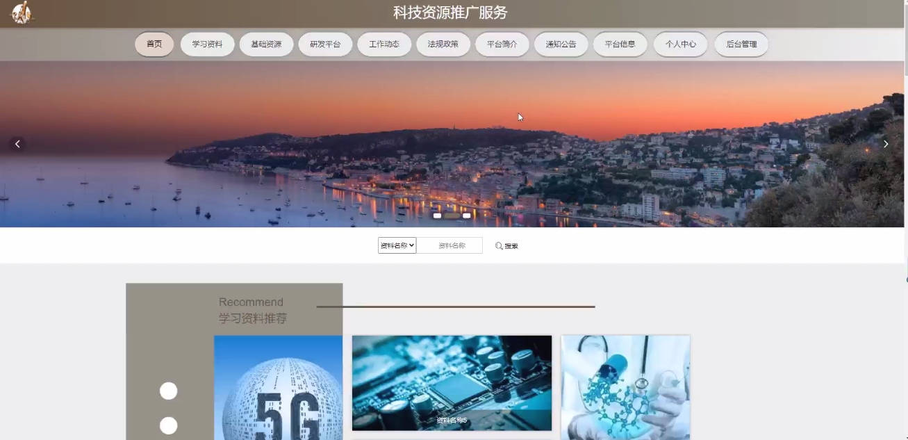Screen dimensions: 908x440
Task: Open the 基础资源 menu item
Action: (266, 44)
